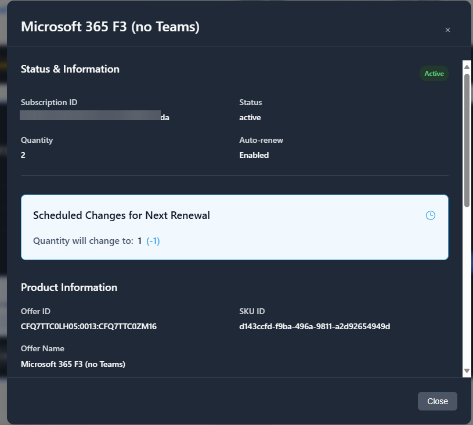Click the green Active status badge
The image size is (473, 425).
434,74
